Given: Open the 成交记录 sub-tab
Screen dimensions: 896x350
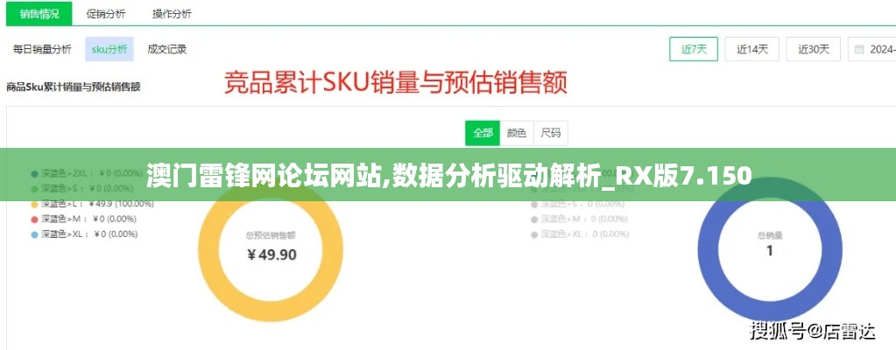Looking at the screenshot, I should tap(167, 49).
